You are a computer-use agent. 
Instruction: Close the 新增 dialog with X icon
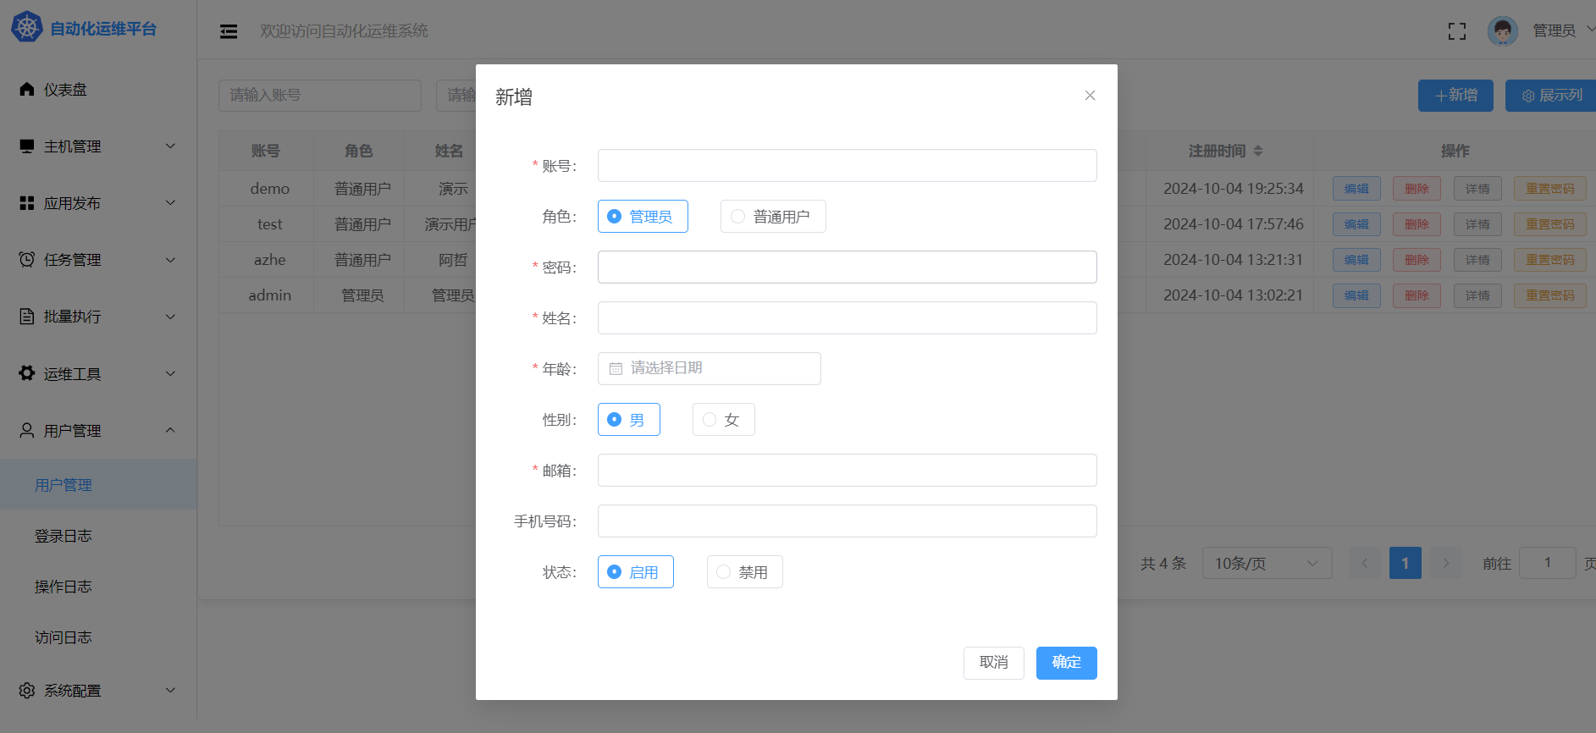click(1090, 96)
